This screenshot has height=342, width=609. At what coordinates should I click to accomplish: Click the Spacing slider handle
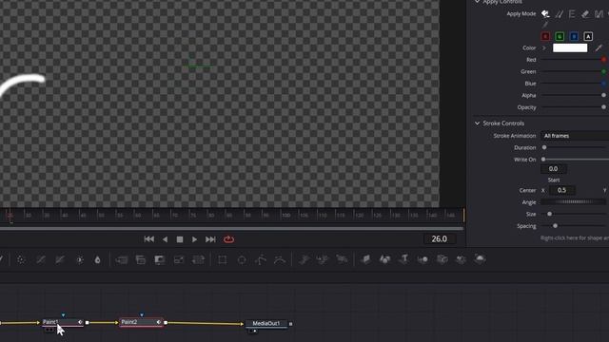point(555,226)
